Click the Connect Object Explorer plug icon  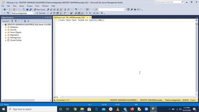(12, 21)
